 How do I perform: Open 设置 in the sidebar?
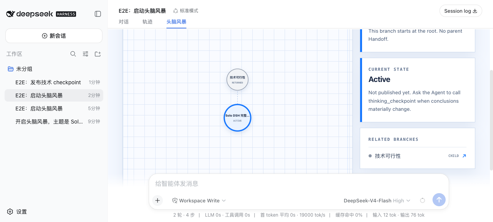tap(17, 212)
